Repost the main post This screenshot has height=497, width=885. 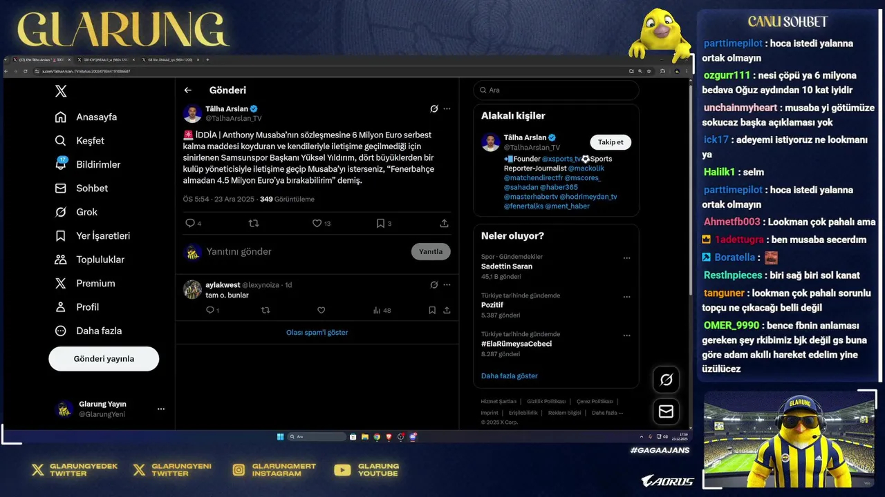point(254,223)
